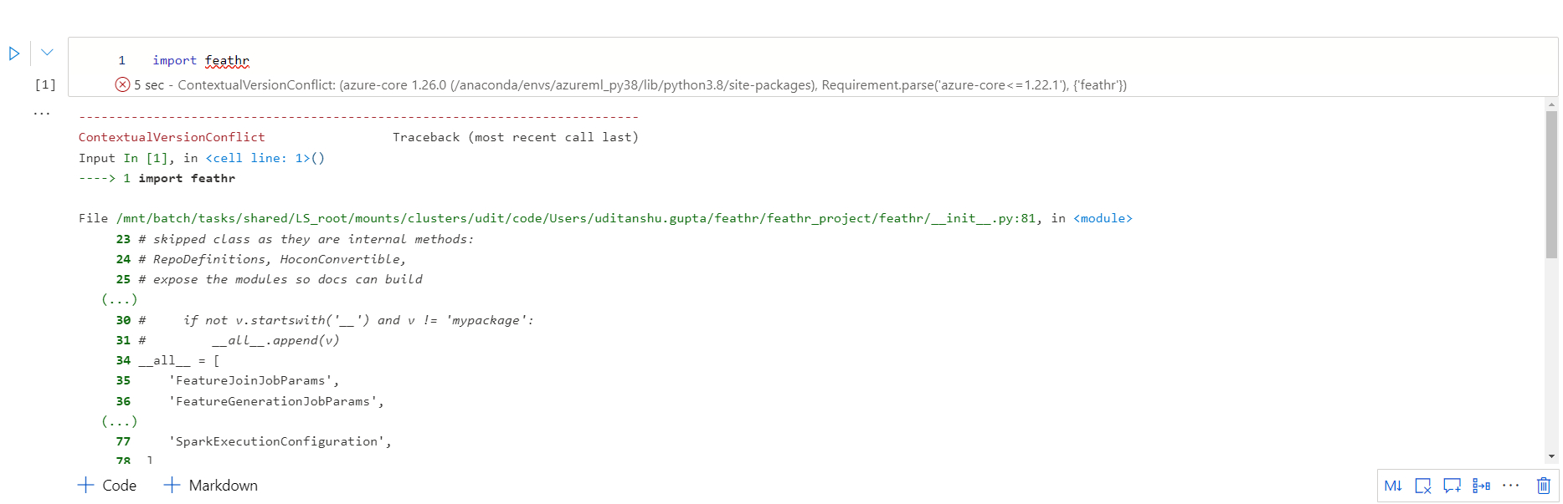Screen dimensions: 1563x504
Task: Open more cell actions menu
Action: pyautogui.click(x=1511, y=486)
